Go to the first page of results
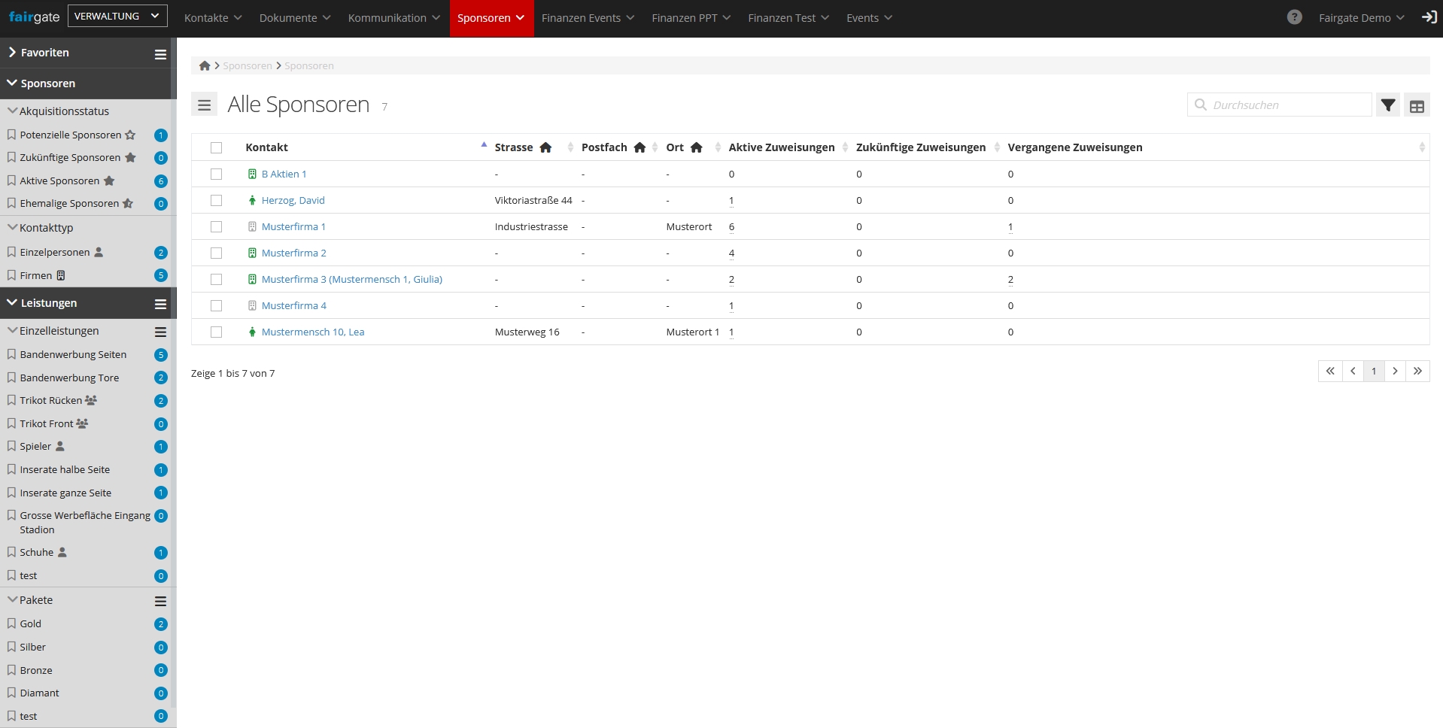This screenshot has width=1443, height=728. click(1330, 371)
